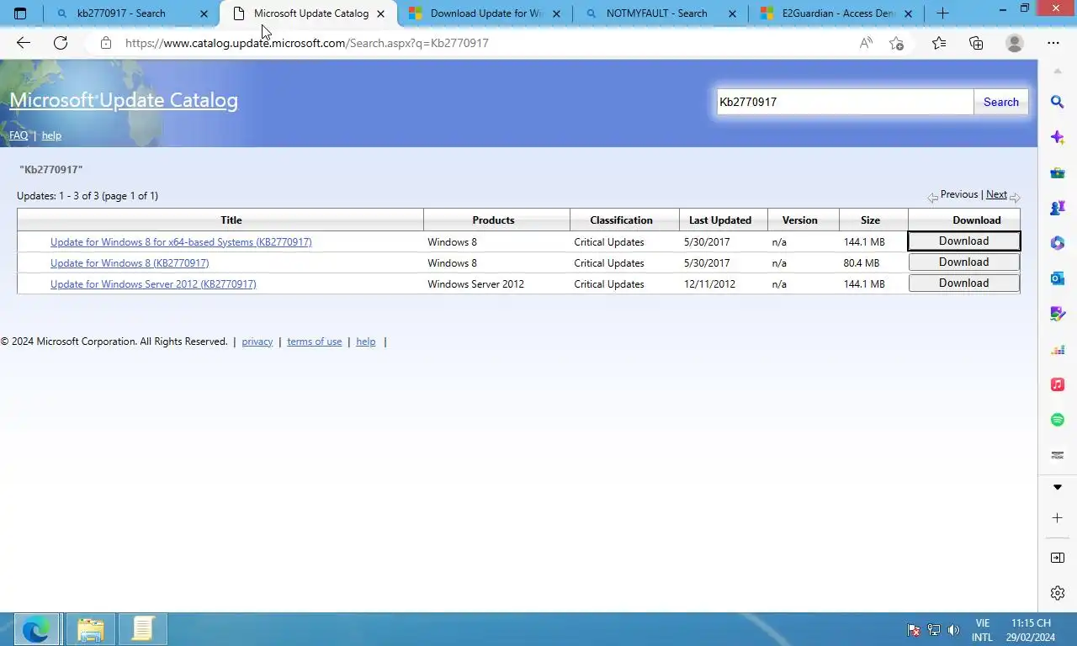Open Read aloud in address bar
Viewport: 1077px width, 646px height.
pyautogui.click(x=866, y=43)
